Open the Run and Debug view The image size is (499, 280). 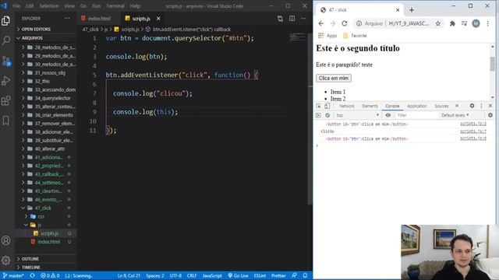click(x=5, y=81)
